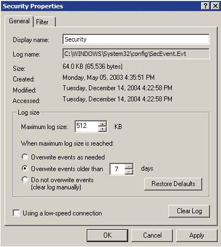Increase maximum log size with up arrow
The width and height of the screenshot is (221, 247).
103,124
